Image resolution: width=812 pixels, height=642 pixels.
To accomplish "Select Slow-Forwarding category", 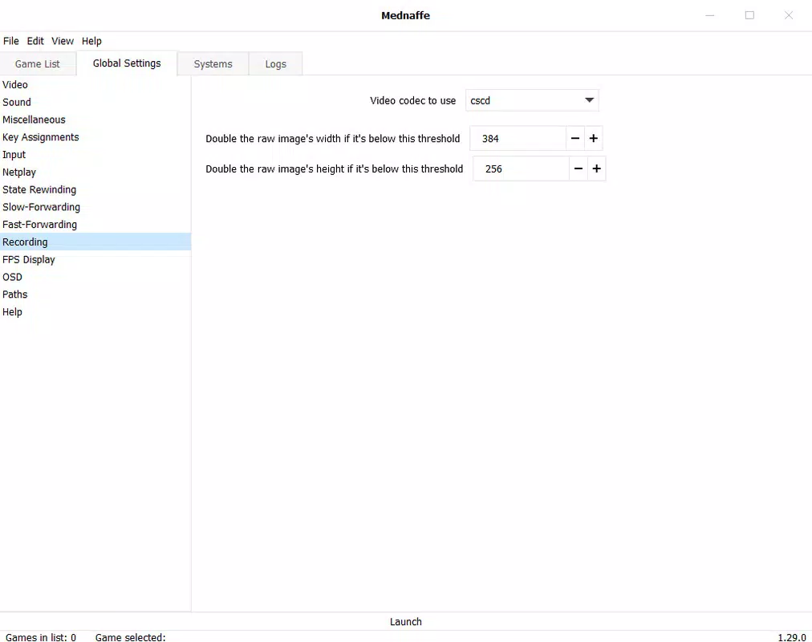I will click(95, 207).
